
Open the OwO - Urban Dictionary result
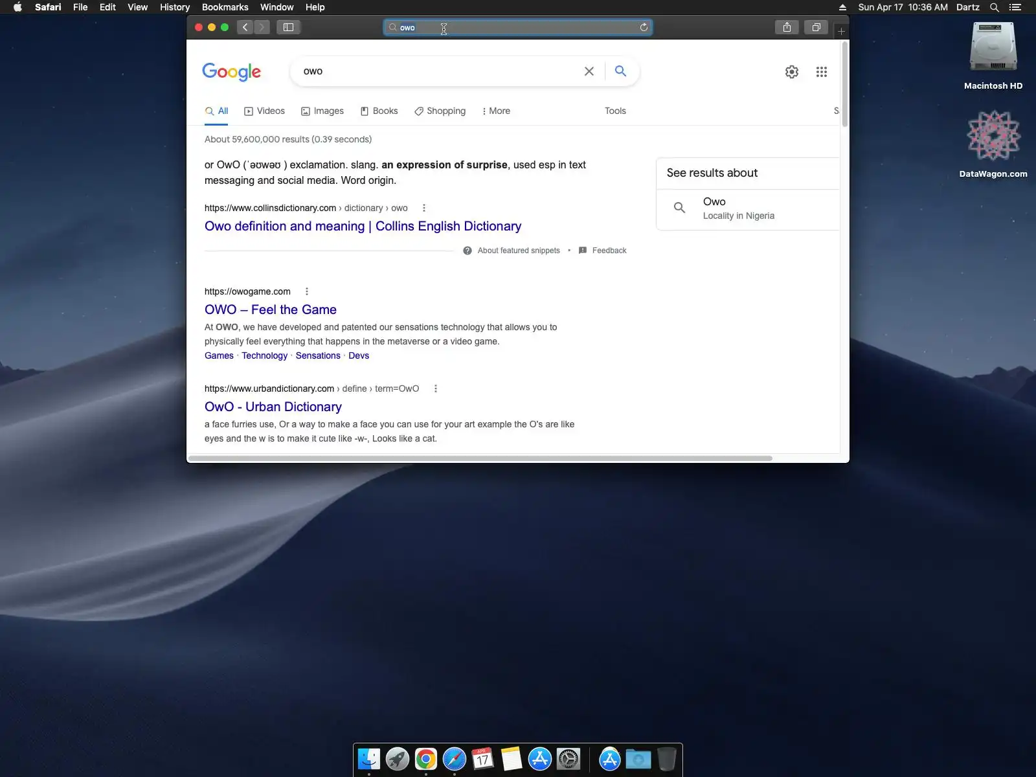tap(273, 407)
